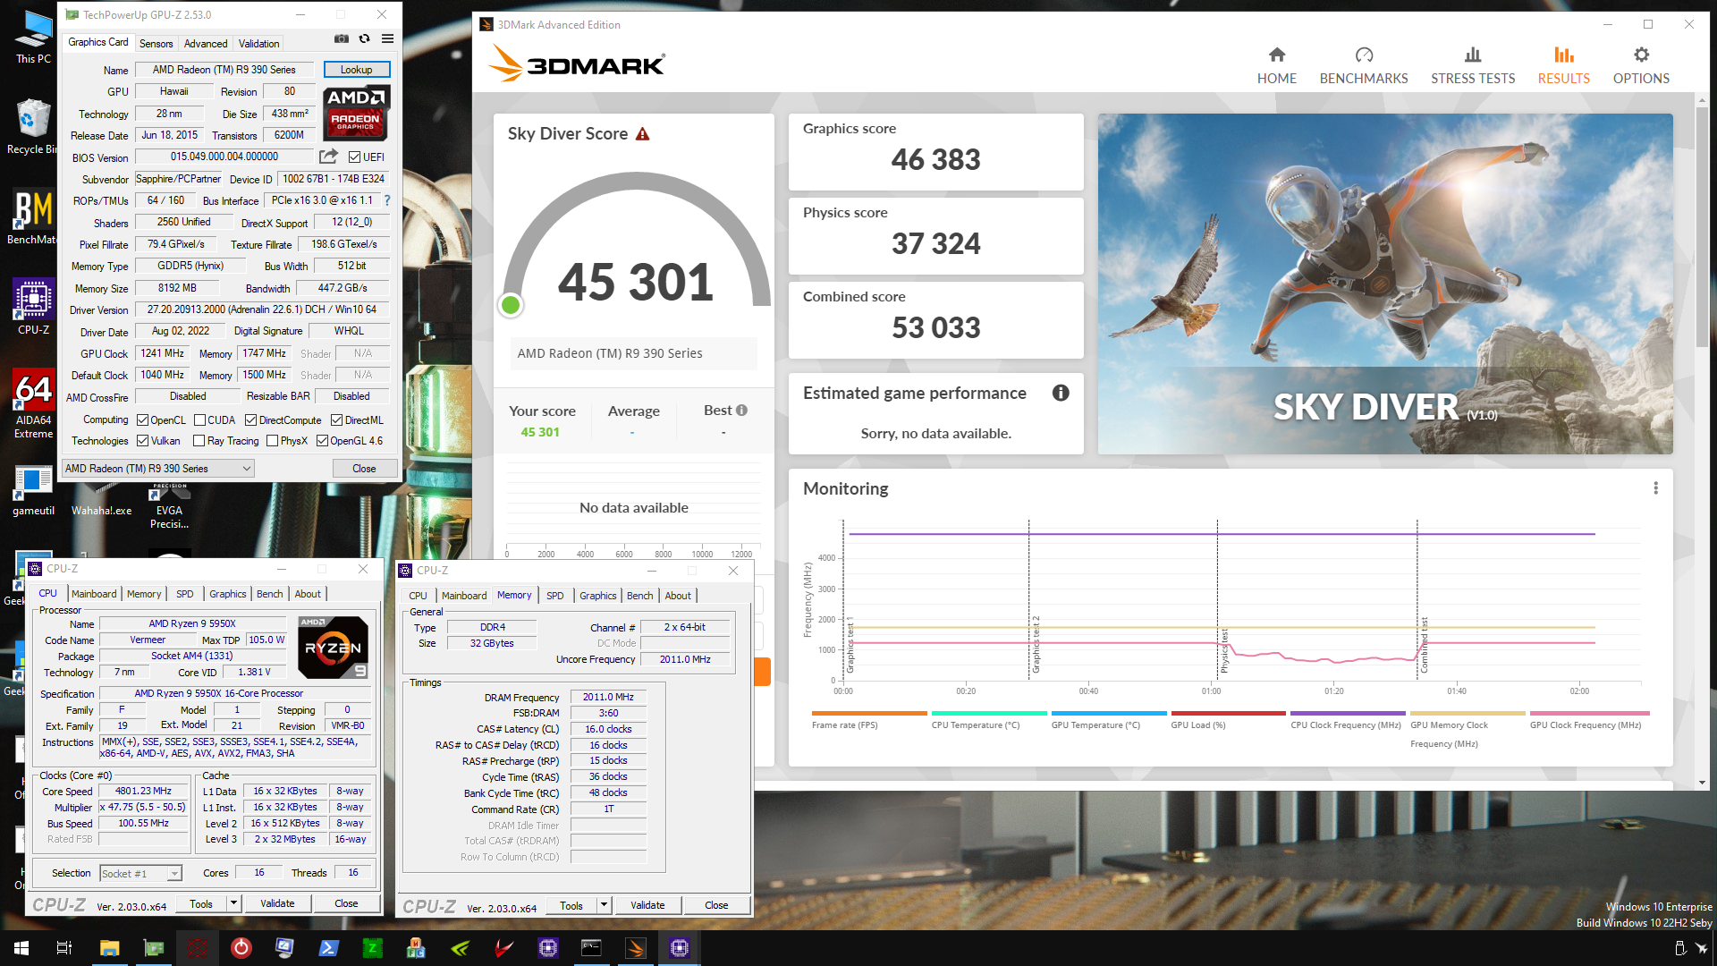Open the EVGA Precision desktop shortcut
Screen dimensions: 1717x966
click(169, 506)
